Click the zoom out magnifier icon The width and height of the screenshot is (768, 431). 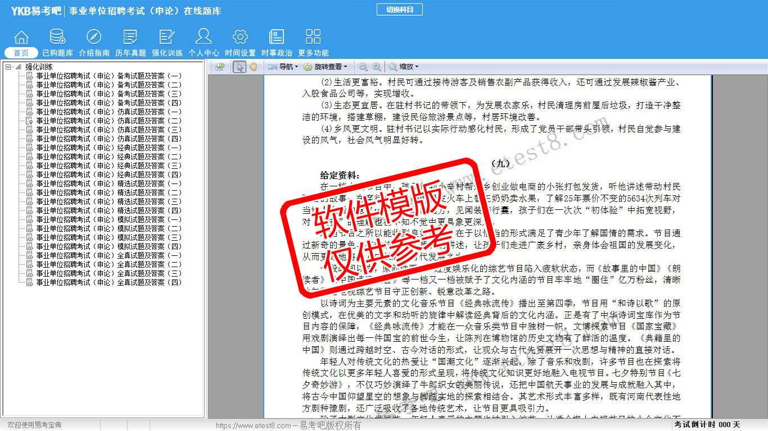[x=363, y=67]
